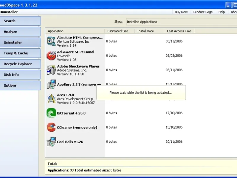The width and height of the screenshot is (237, 178).
Task: Click the 0 bytes size for CCleaner
Action: coord(111,127)
